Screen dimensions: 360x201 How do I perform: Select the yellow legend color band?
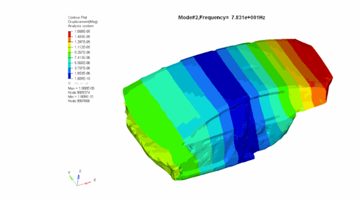pyautogui.click(x=69, y=44)
